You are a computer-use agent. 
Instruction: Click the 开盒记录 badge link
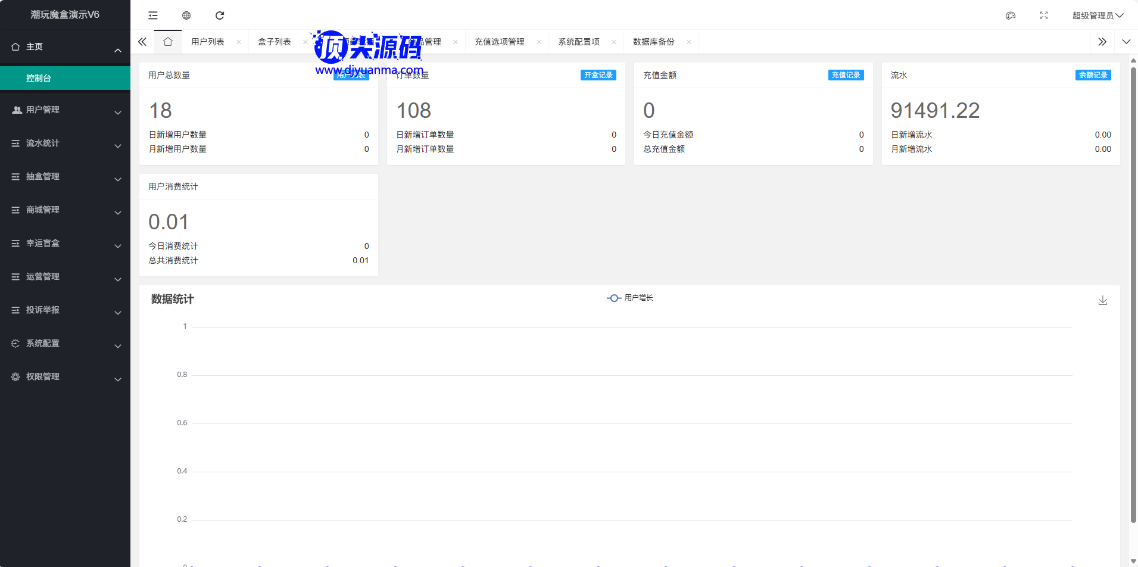point(598,75)
